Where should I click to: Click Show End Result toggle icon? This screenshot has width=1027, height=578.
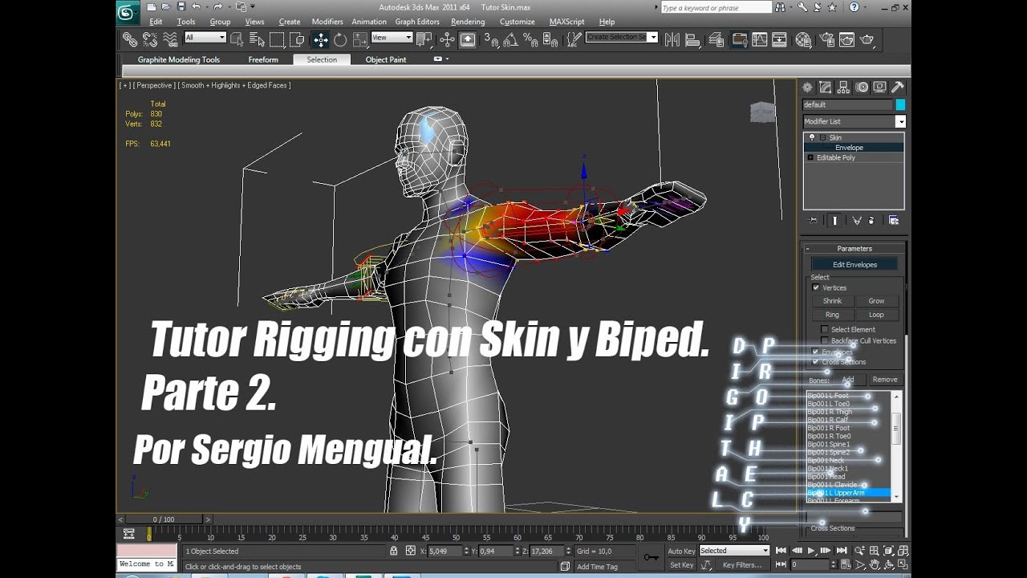(x=835, y=220)
